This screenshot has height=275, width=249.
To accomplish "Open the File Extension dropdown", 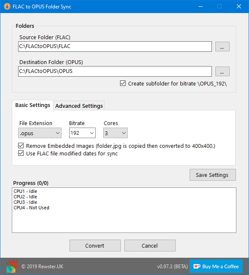I will pyautogui.click(x=40, y=133).
